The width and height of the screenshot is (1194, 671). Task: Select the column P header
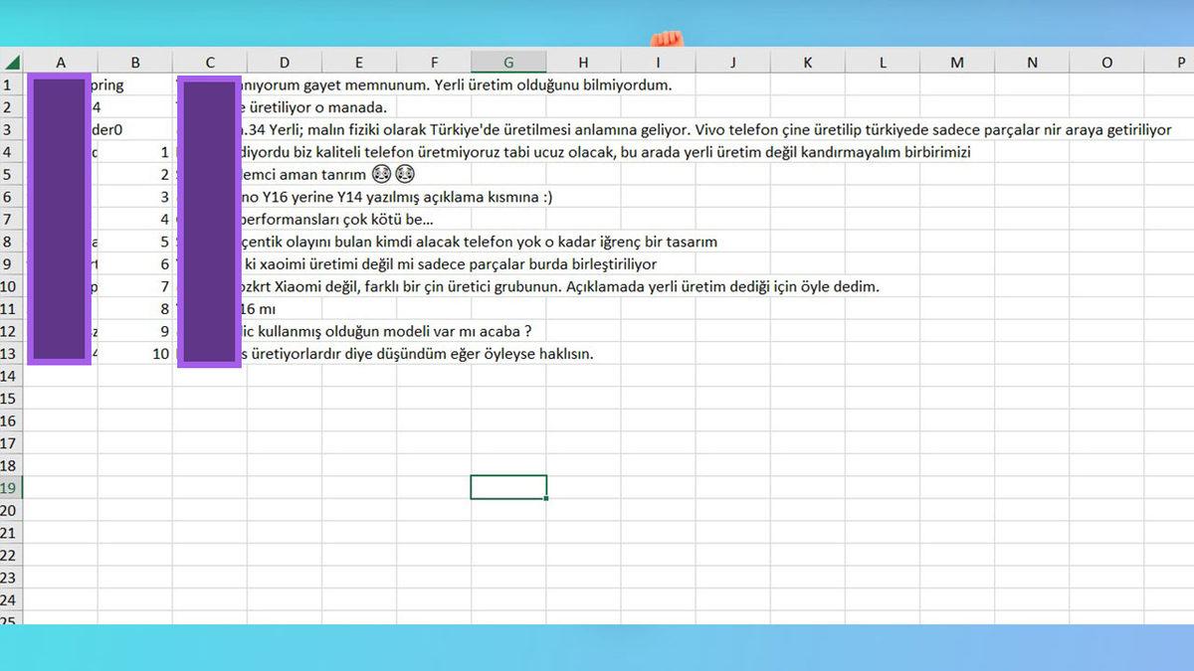1180,63
